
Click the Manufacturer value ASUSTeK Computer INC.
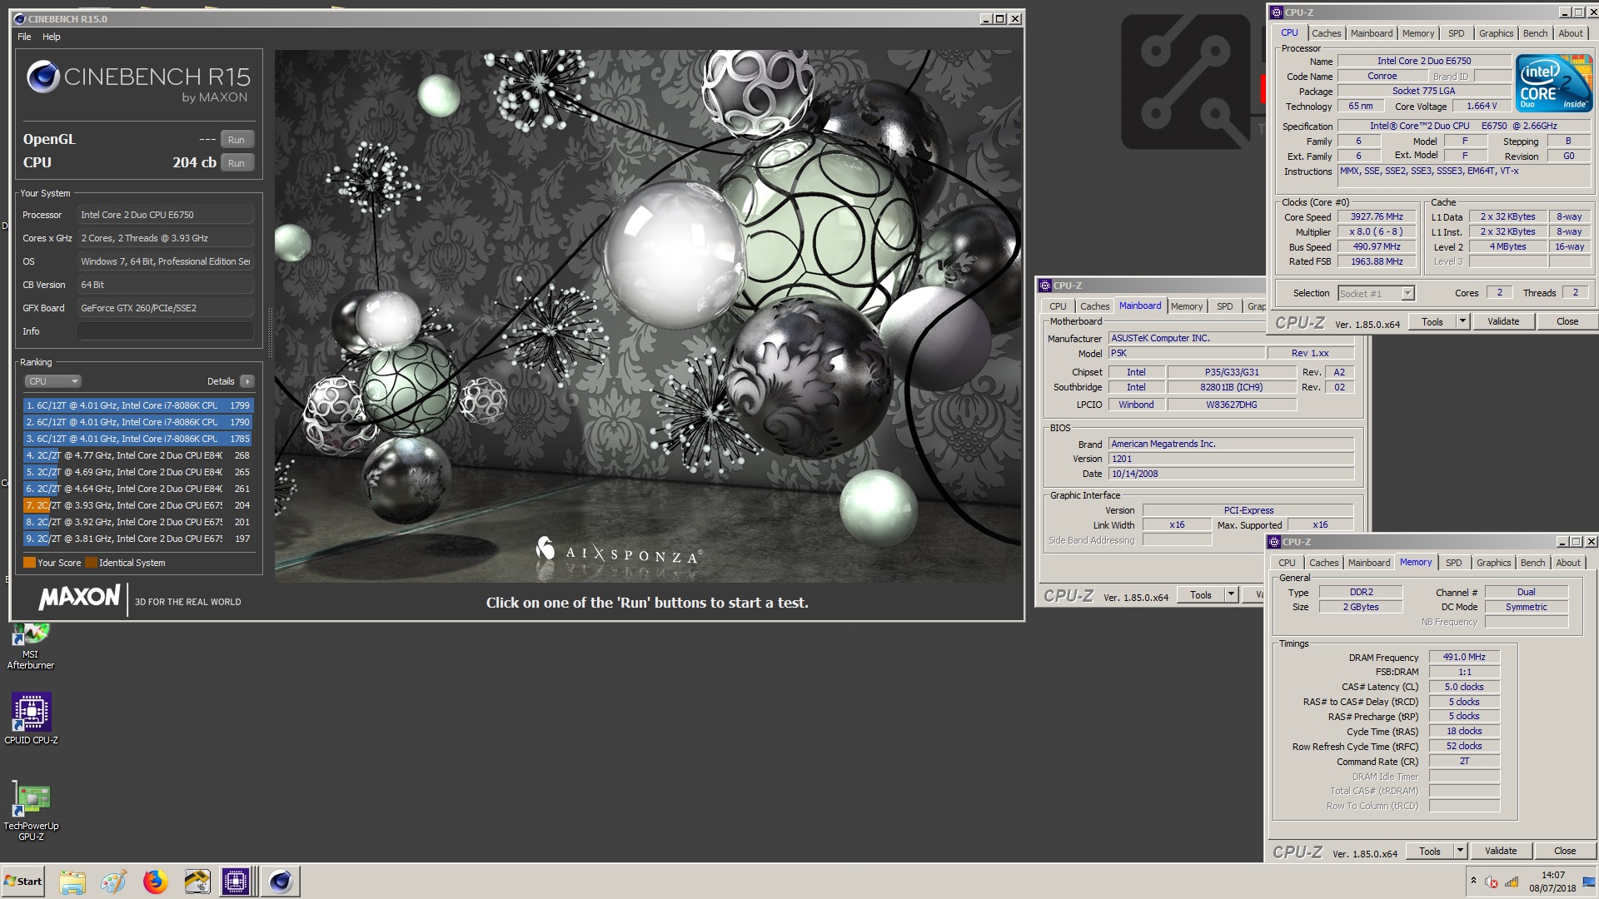(1231, 338)
